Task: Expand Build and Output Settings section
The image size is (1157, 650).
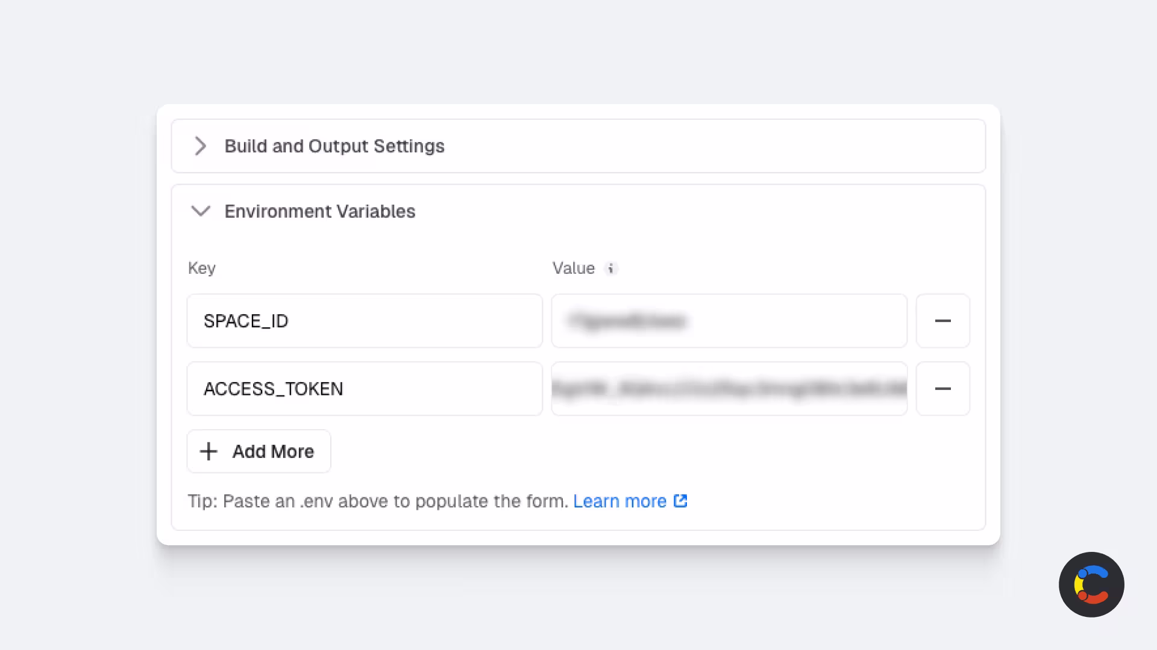Action: [578, 146]
